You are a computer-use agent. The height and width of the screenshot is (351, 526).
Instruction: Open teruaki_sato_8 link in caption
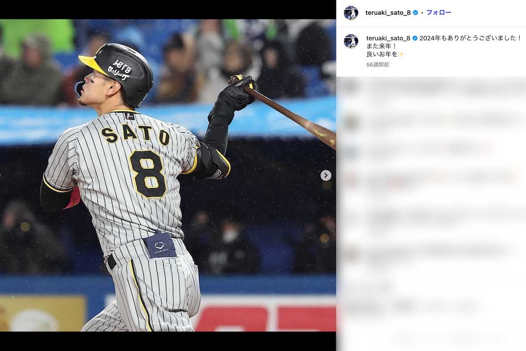coord(388,38)
